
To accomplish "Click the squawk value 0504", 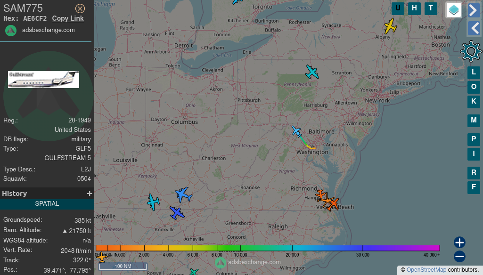I will point(84,179).
